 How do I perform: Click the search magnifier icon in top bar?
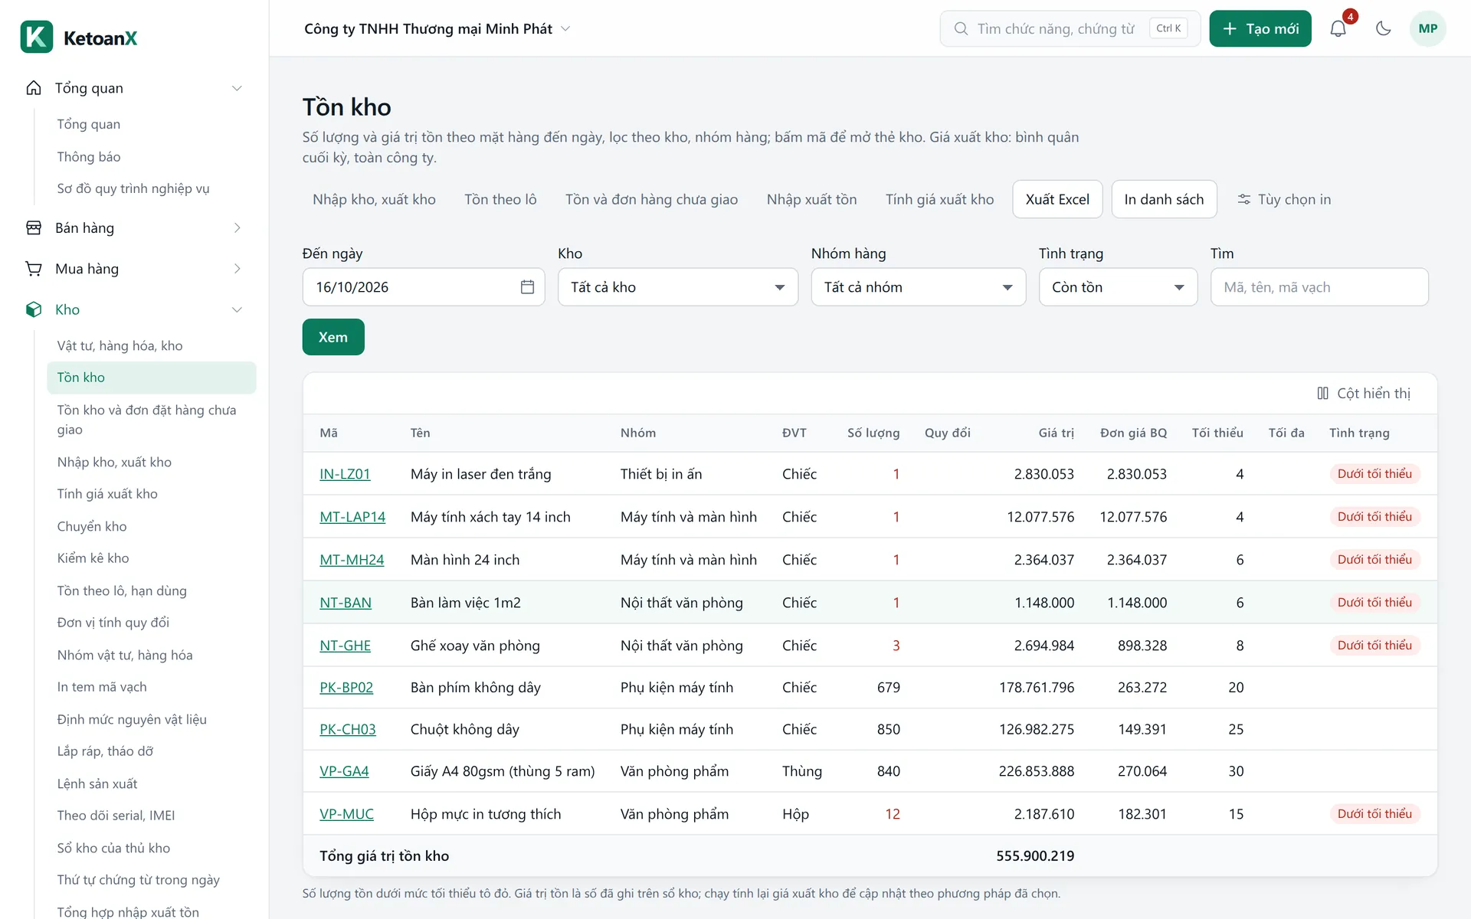(961, 29)
